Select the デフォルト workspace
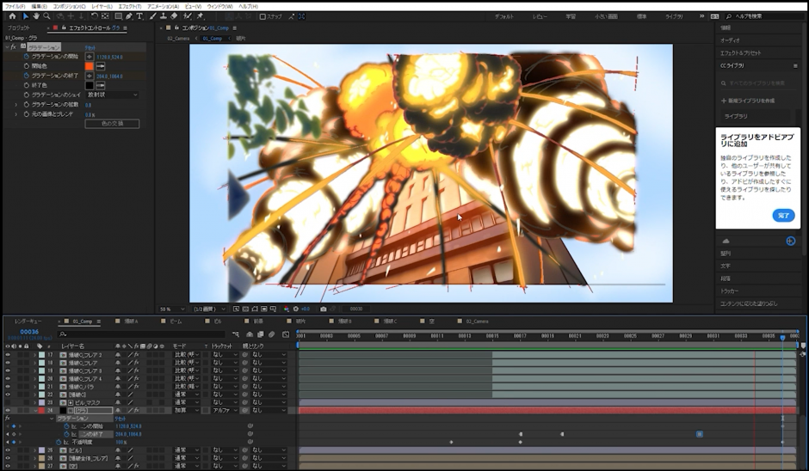Screen dimensions: 809x471 point(504,16)
